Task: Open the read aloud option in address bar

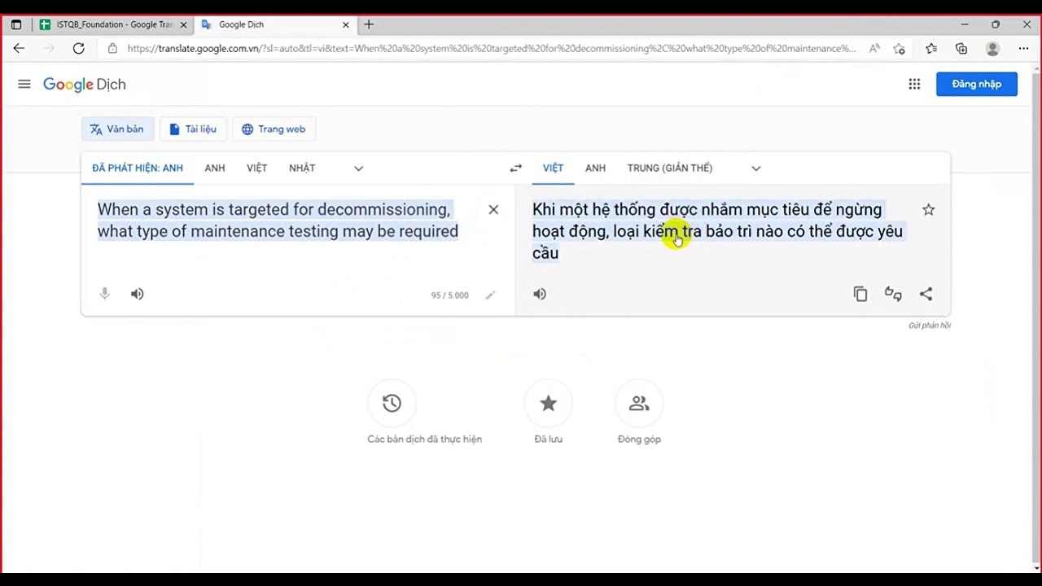Action: 874,49
